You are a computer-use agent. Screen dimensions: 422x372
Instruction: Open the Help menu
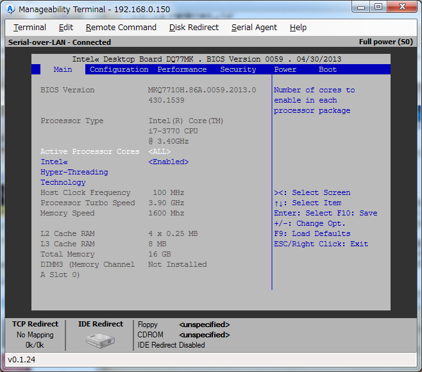coord(298,28)
